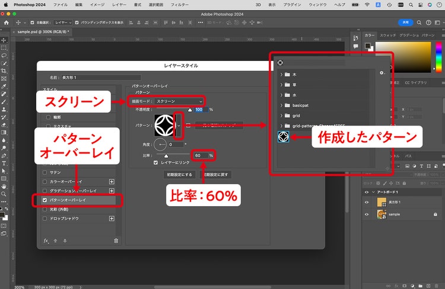Hide the sample layer with its eye icon
Screen dimensions: 445x289
[367, 214]
